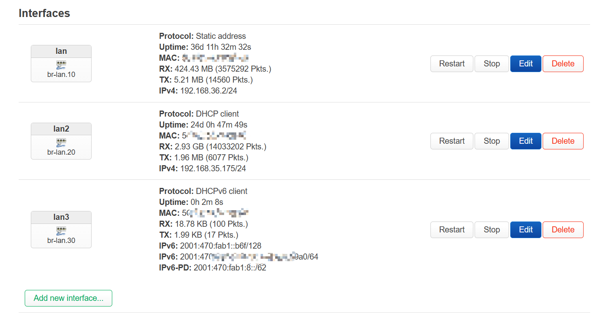Restart the lan2 interface
Image resolution: width=614 pixels, height=313 pixels.
451,141
